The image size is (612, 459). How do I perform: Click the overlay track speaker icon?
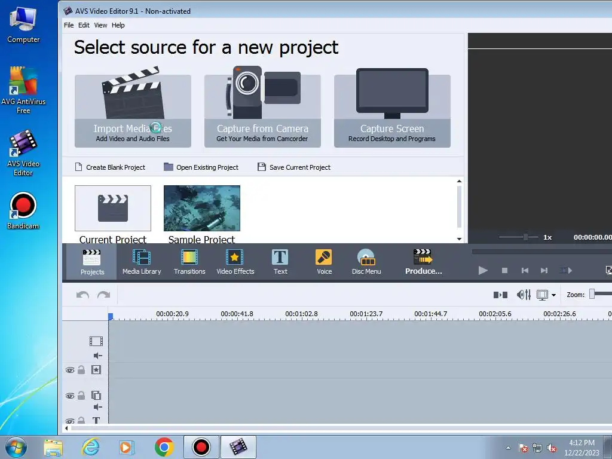[97, 407]
